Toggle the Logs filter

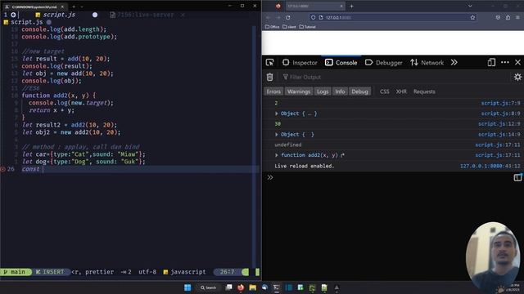pyautogui.click(x=323, y=91)
